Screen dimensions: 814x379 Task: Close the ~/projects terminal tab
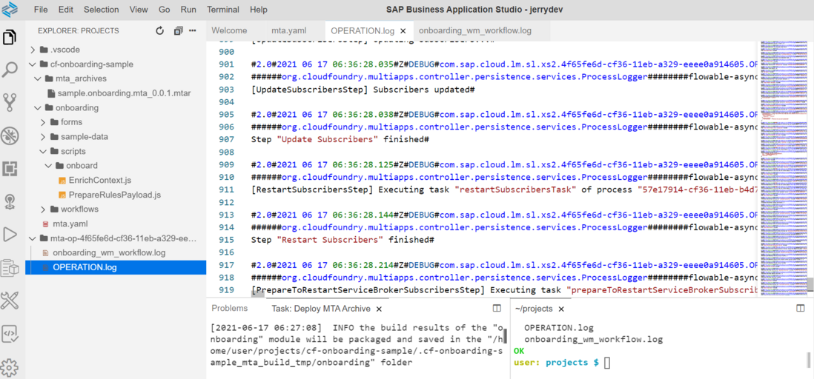coord(560,309)
